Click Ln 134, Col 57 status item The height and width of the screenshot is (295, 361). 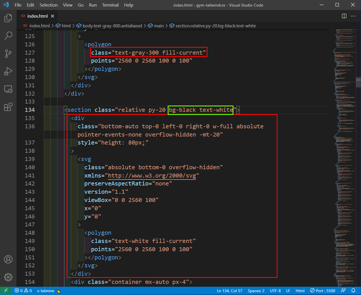point(229,291)
